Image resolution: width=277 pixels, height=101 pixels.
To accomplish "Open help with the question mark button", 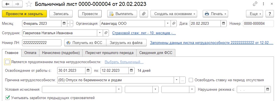I will pyautogui.click(x=270, y=14).
